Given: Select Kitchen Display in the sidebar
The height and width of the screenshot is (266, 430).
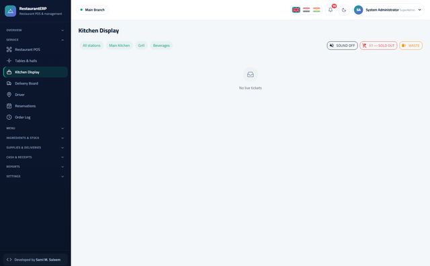Looking at the screenshot, I should click(36, 72).
